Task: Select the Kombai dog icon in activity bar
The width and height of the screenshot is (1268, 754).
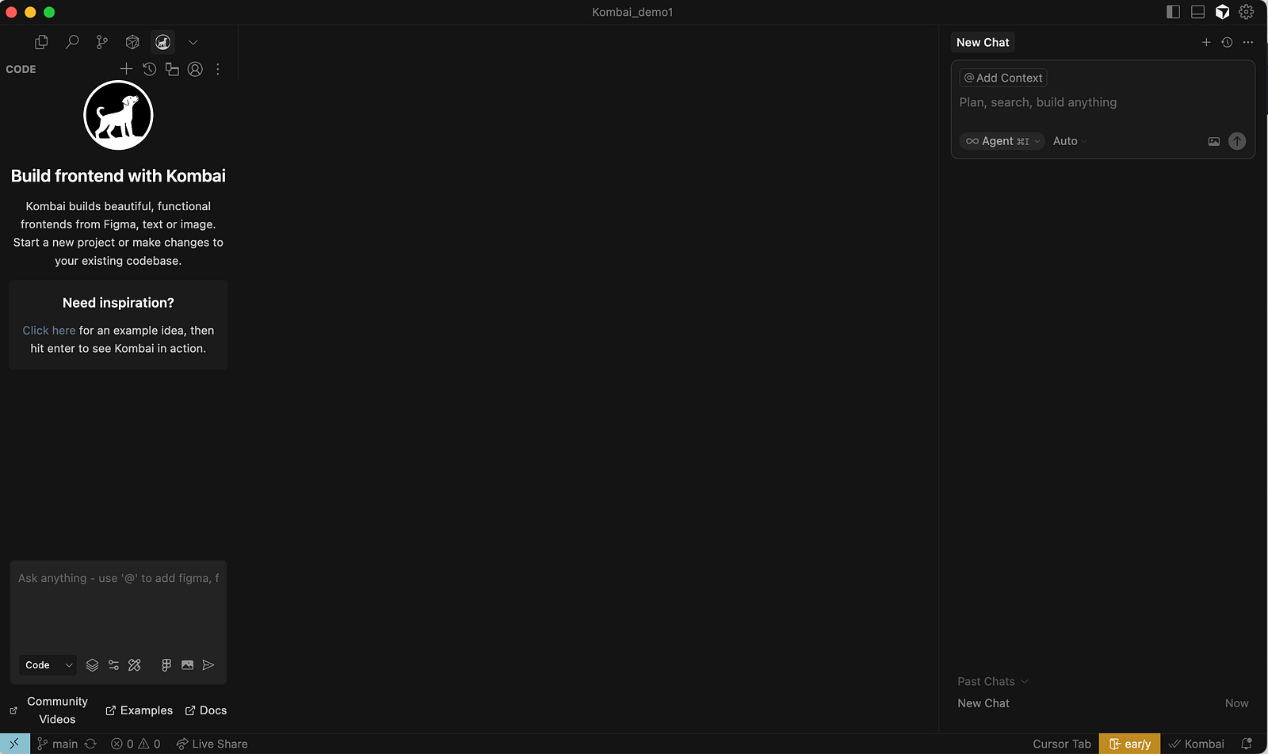Action: pos(162,42)
